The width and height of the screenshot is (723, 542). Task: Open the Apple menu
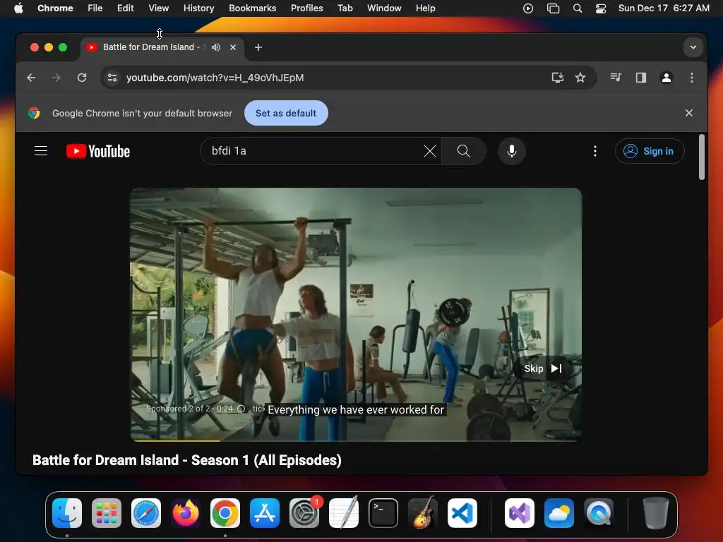[18, 8]
